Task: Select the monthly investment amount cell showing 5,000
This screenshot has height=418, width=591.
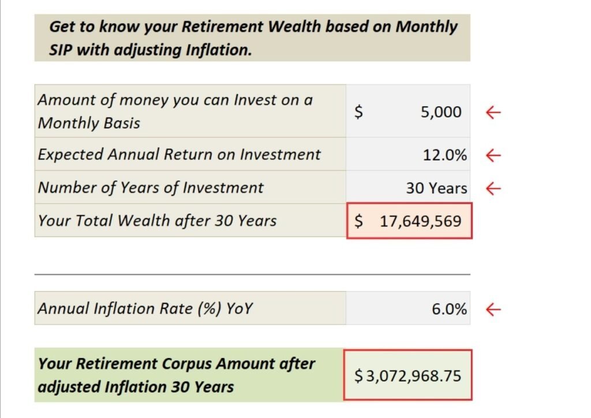Action: 408,112
